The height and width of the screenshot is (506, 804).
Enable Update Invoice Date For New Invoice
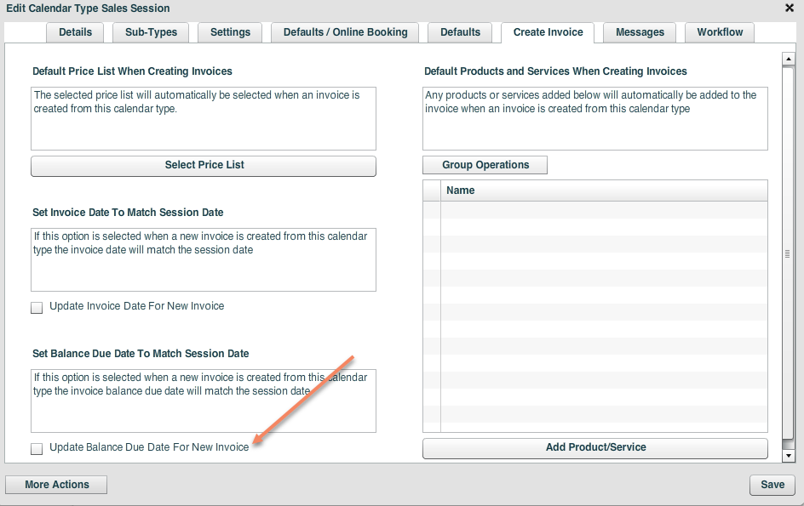click(37, 307)
